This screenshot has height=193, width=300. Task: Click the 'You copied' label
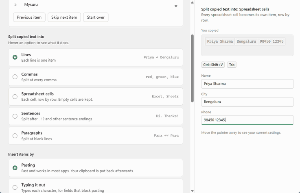pyautogui.click(x=210, y=30)
